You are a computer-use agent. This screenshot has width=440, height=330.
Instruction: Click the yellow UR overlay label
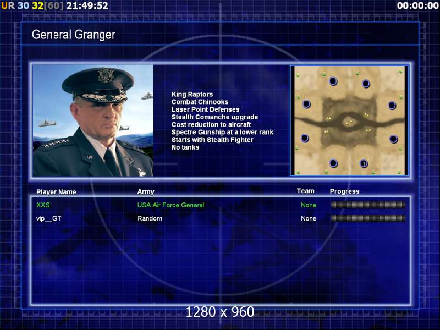pos(8,5)
